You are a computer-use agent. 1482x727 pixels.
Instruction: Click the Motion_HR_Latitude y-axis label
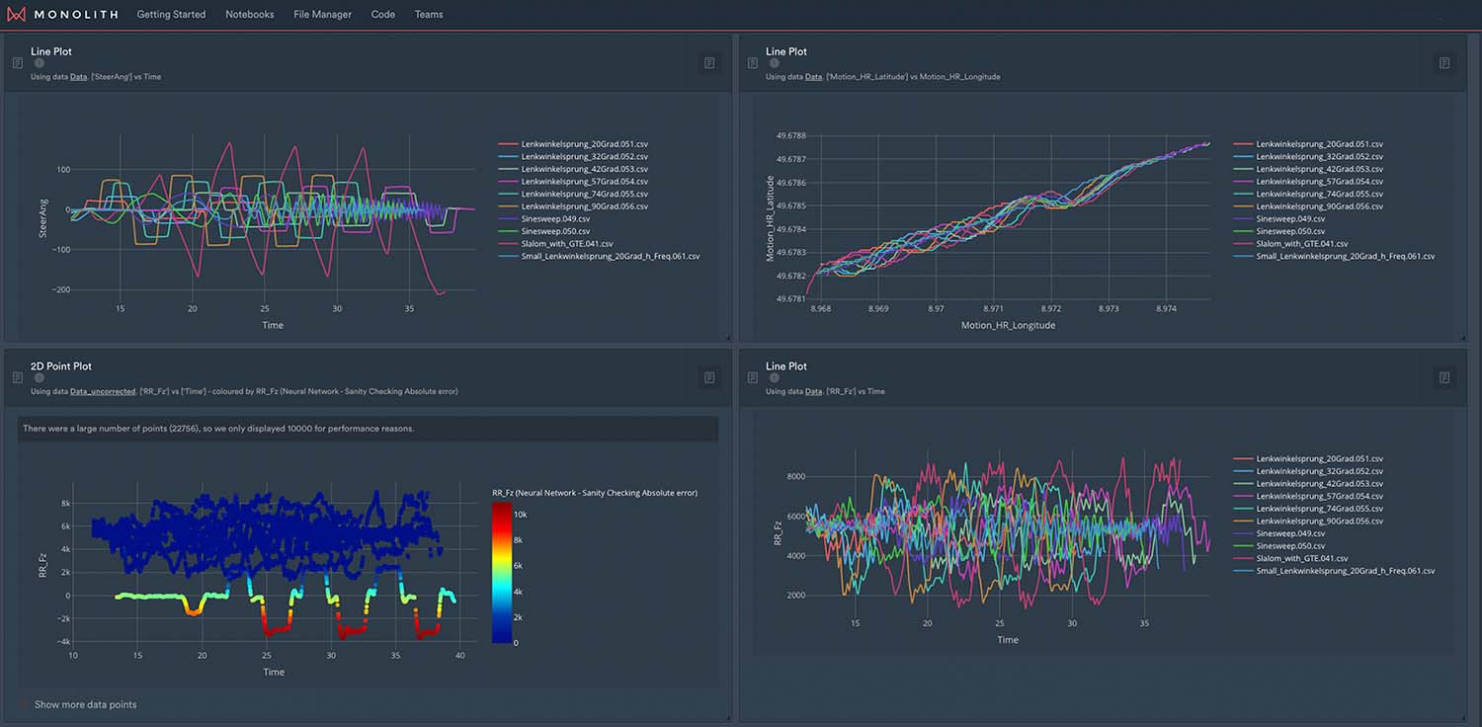pos(771,218)
